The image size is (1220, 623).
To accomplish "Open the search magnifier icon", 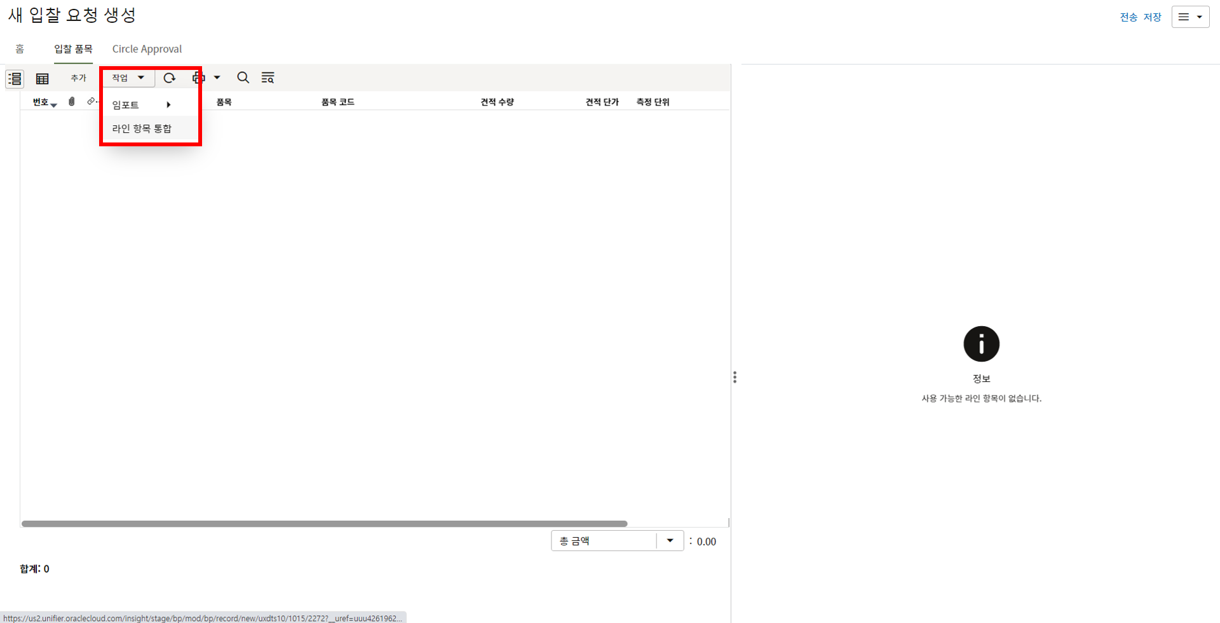I will [x=243, y=78].
